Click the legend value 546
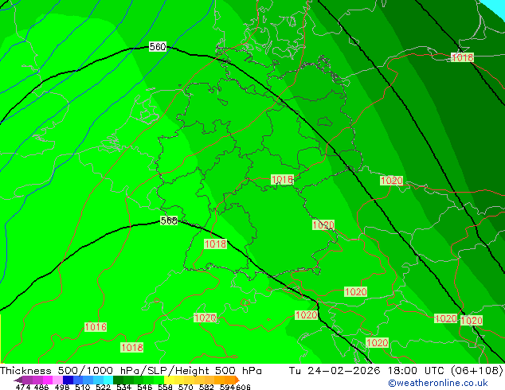Screen dimensions: 505x390 click(x=145, y=387)
